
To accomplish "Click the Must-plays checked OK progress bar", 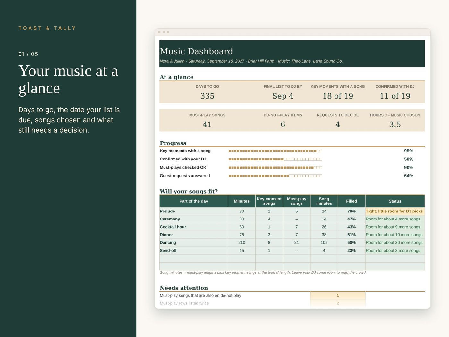I will pos(275,168).
